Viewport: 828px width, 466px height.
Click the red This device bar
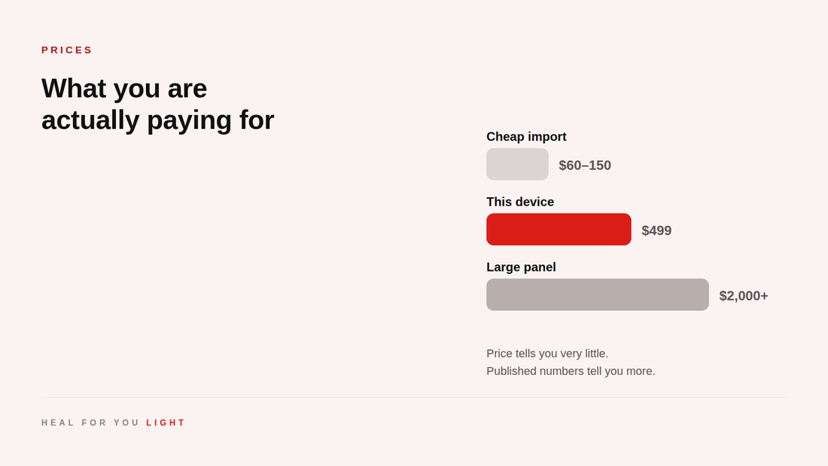pos(559,230)
